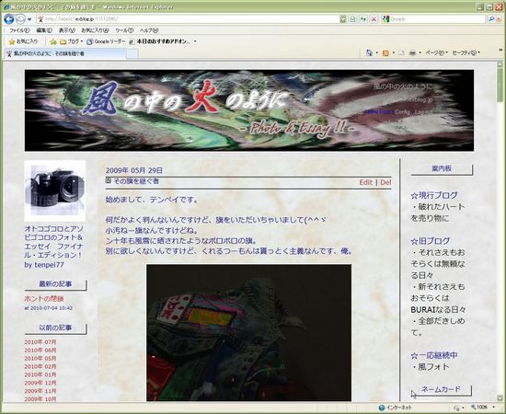Screen dimensions: 506x414
Task: Expand the ブログ favorites folder
Action: point(72,41)
